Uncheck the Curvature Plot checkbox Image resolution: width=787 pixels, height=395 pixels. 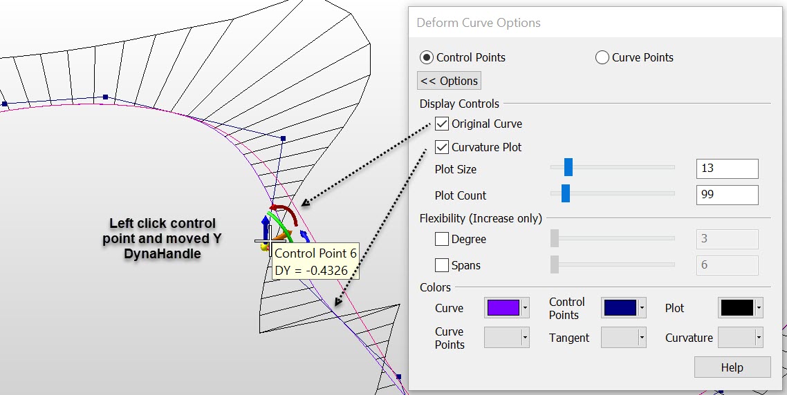coord(442,147)
